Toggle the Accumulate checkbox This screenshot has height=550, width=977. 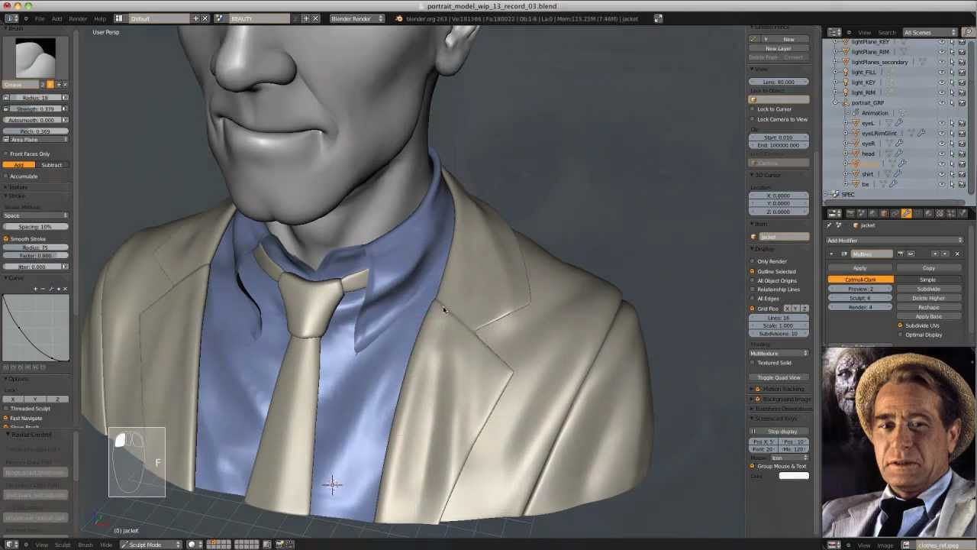pyautogui.click(x=6, y=176)
